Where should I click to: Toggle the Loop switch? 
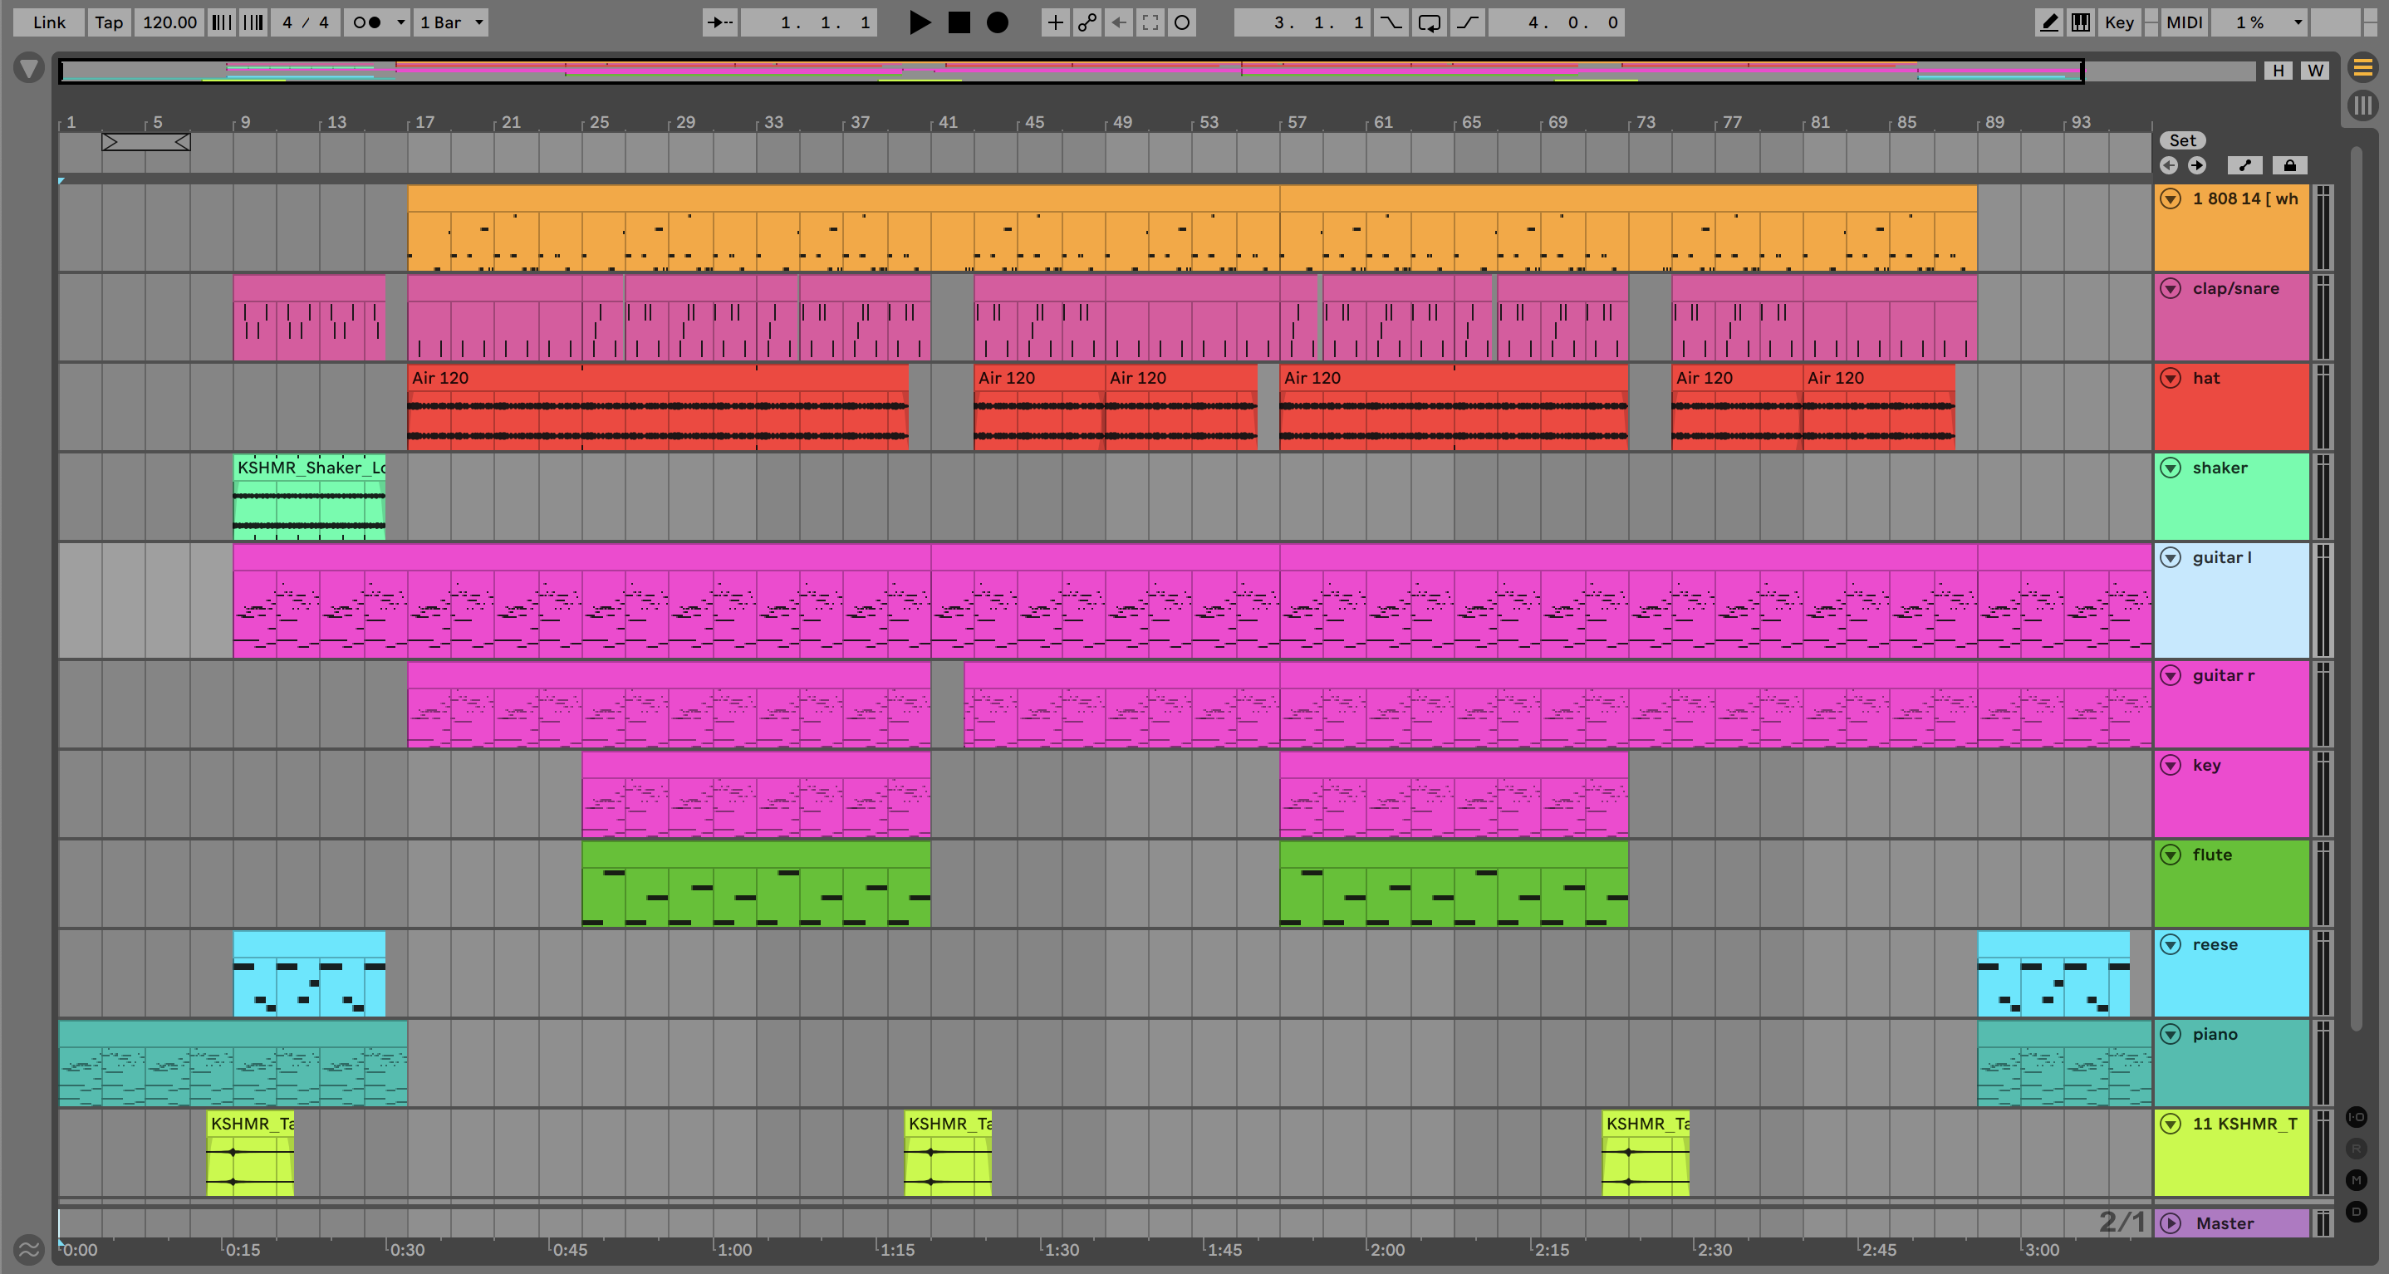click(1429, 22)
